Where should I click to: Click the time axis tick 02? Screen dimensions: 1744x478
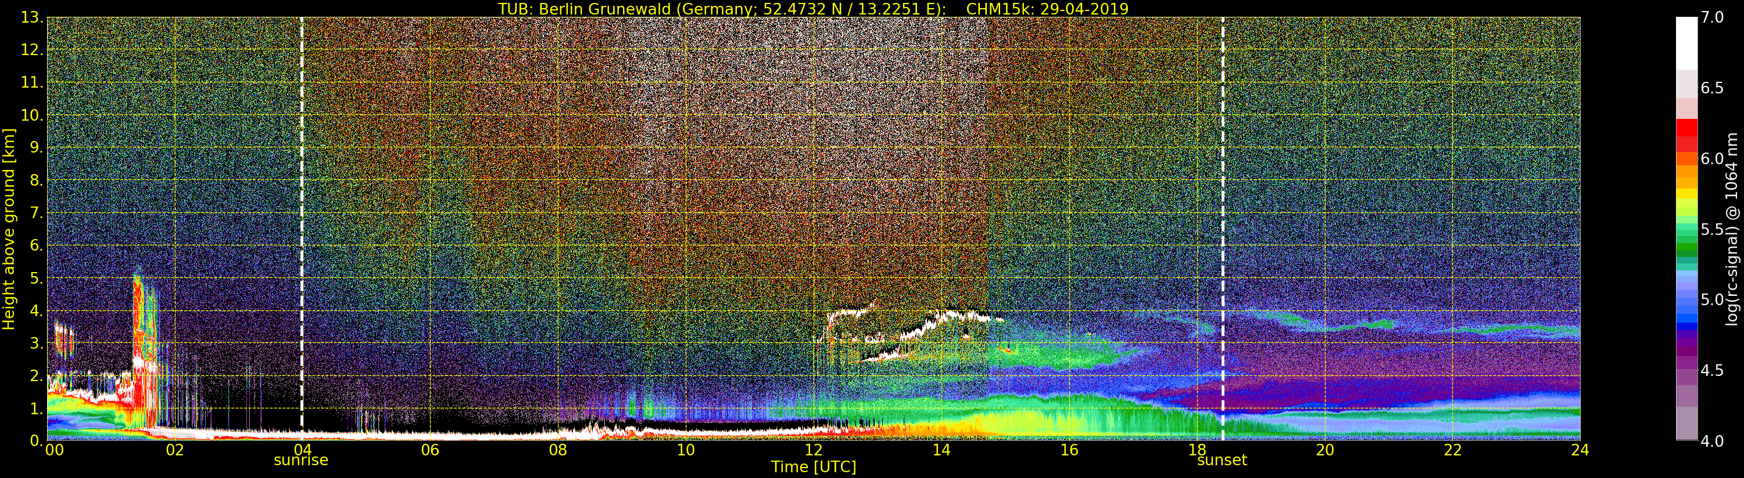(x=175, y=450)
